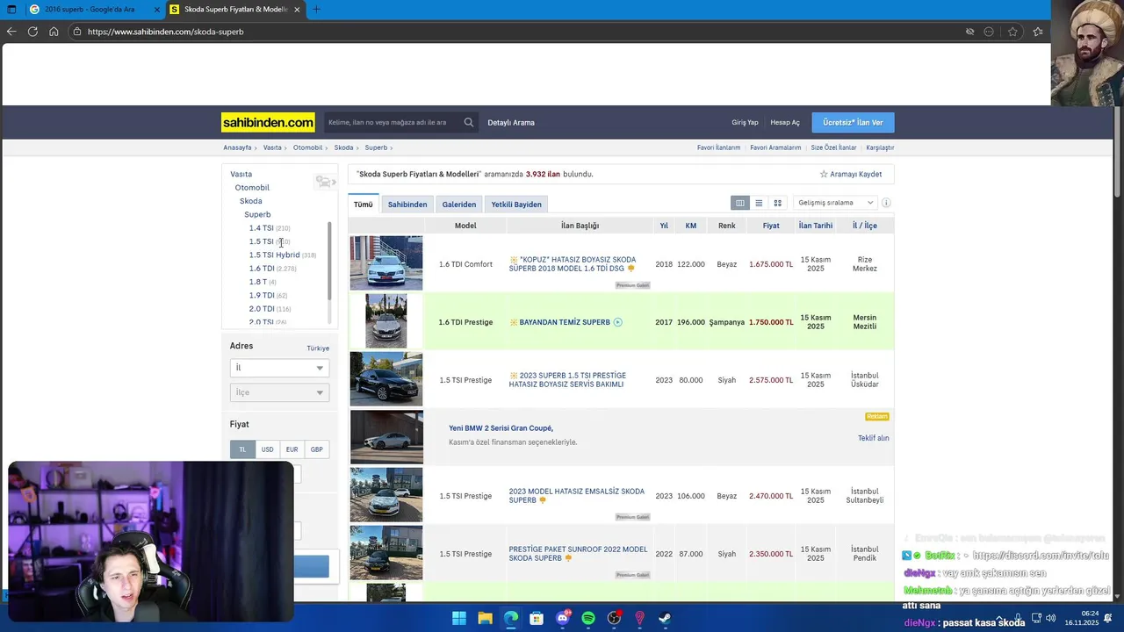
Task: Click the vehicle category toggle icon
Action: pyautogui.click(x=326, y=182)
